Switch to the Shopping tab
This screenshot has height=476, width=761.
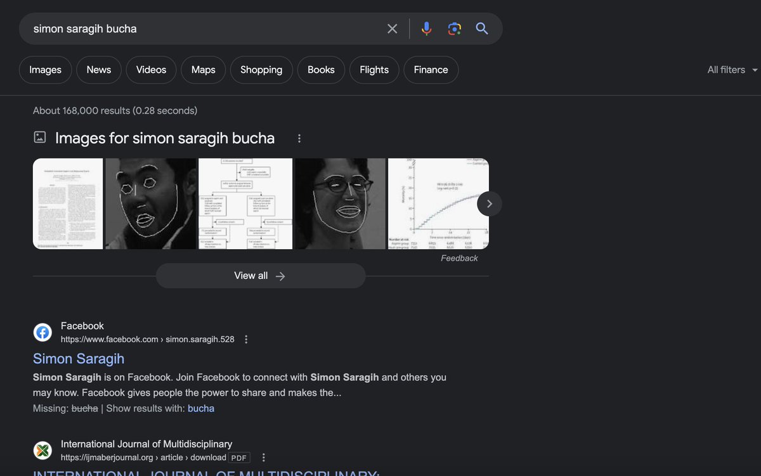[261, 70]
